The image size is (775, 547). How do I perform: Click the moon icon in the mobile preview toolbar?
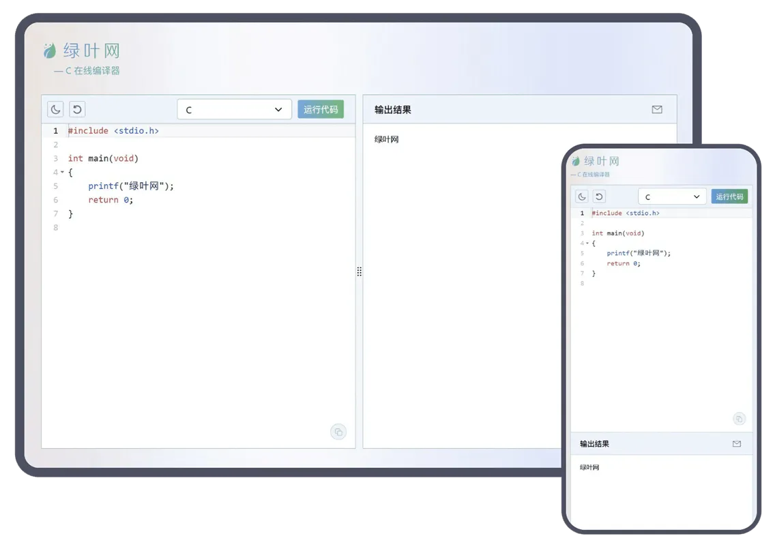pyautogui.click(x=581, y=196)
